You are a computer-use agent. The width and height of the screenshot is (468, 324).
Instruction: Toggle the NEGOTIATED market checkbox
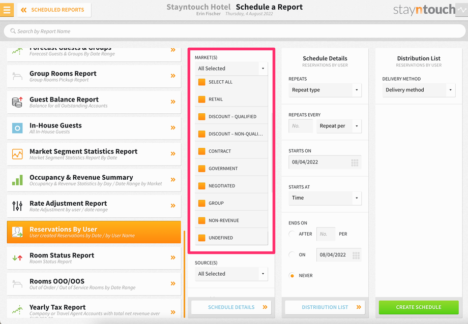tap(202, 186)
